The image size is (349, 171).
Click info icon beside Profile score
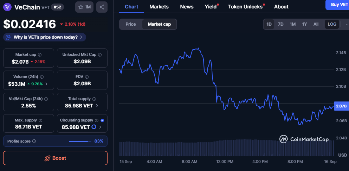point(34,141)
